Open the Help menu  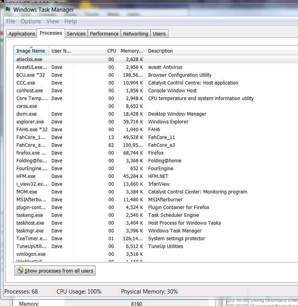click(71, 21)
